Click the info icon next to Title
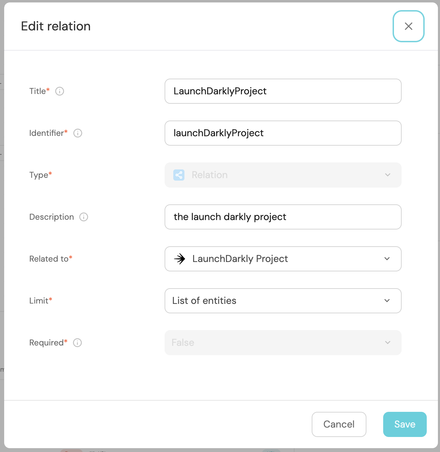 pyautogui.click(x=60, y=91)
